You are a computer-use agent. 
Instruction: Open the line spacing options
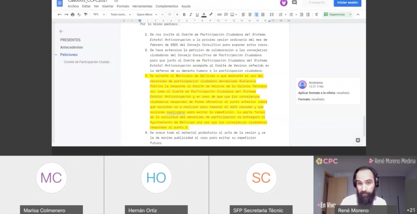click(x=272, y=14)
